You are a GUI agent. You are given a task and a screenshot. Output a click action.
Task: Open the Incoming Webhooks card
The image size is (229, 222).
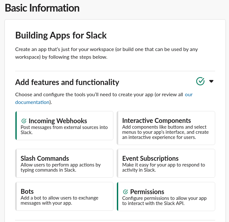[x=64, y=125]
